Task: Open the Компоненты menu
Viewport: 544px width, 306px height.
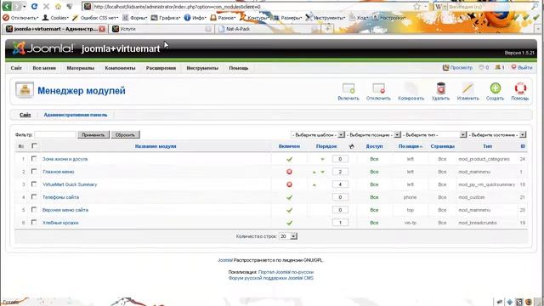Action: coord(120,68)
